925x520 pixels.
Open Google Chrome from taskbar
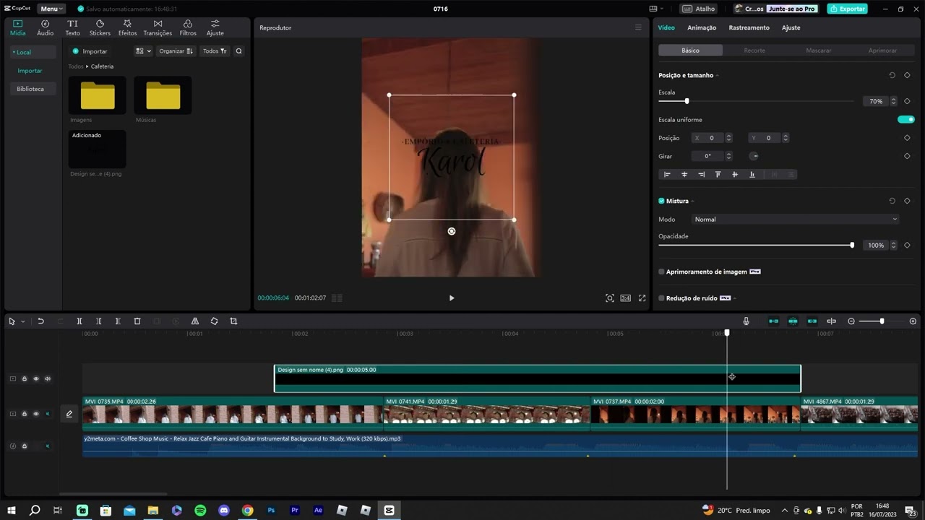247,511
